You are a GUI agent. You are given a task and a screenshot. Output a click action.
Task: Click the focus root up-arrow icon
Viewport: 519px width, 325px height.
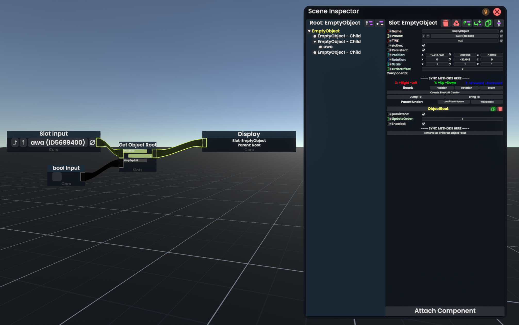coord(369,23)
